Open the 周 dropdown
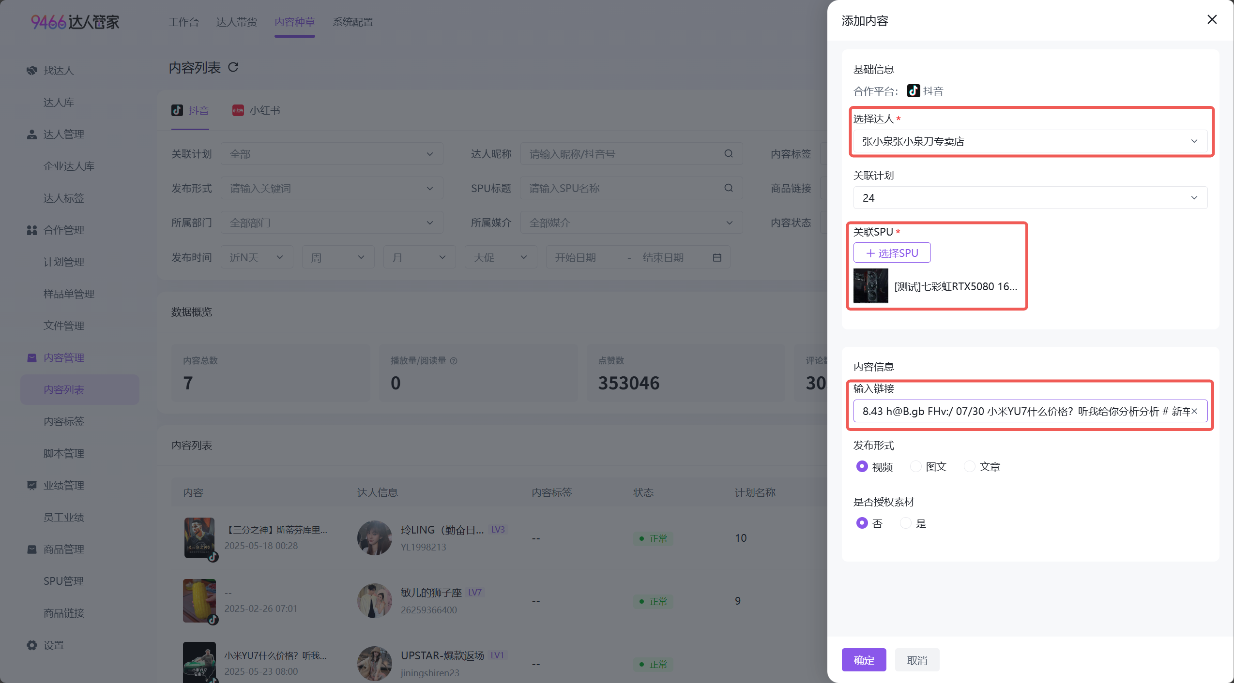This screenshot has height=683, width=1234. coord(338,257)
